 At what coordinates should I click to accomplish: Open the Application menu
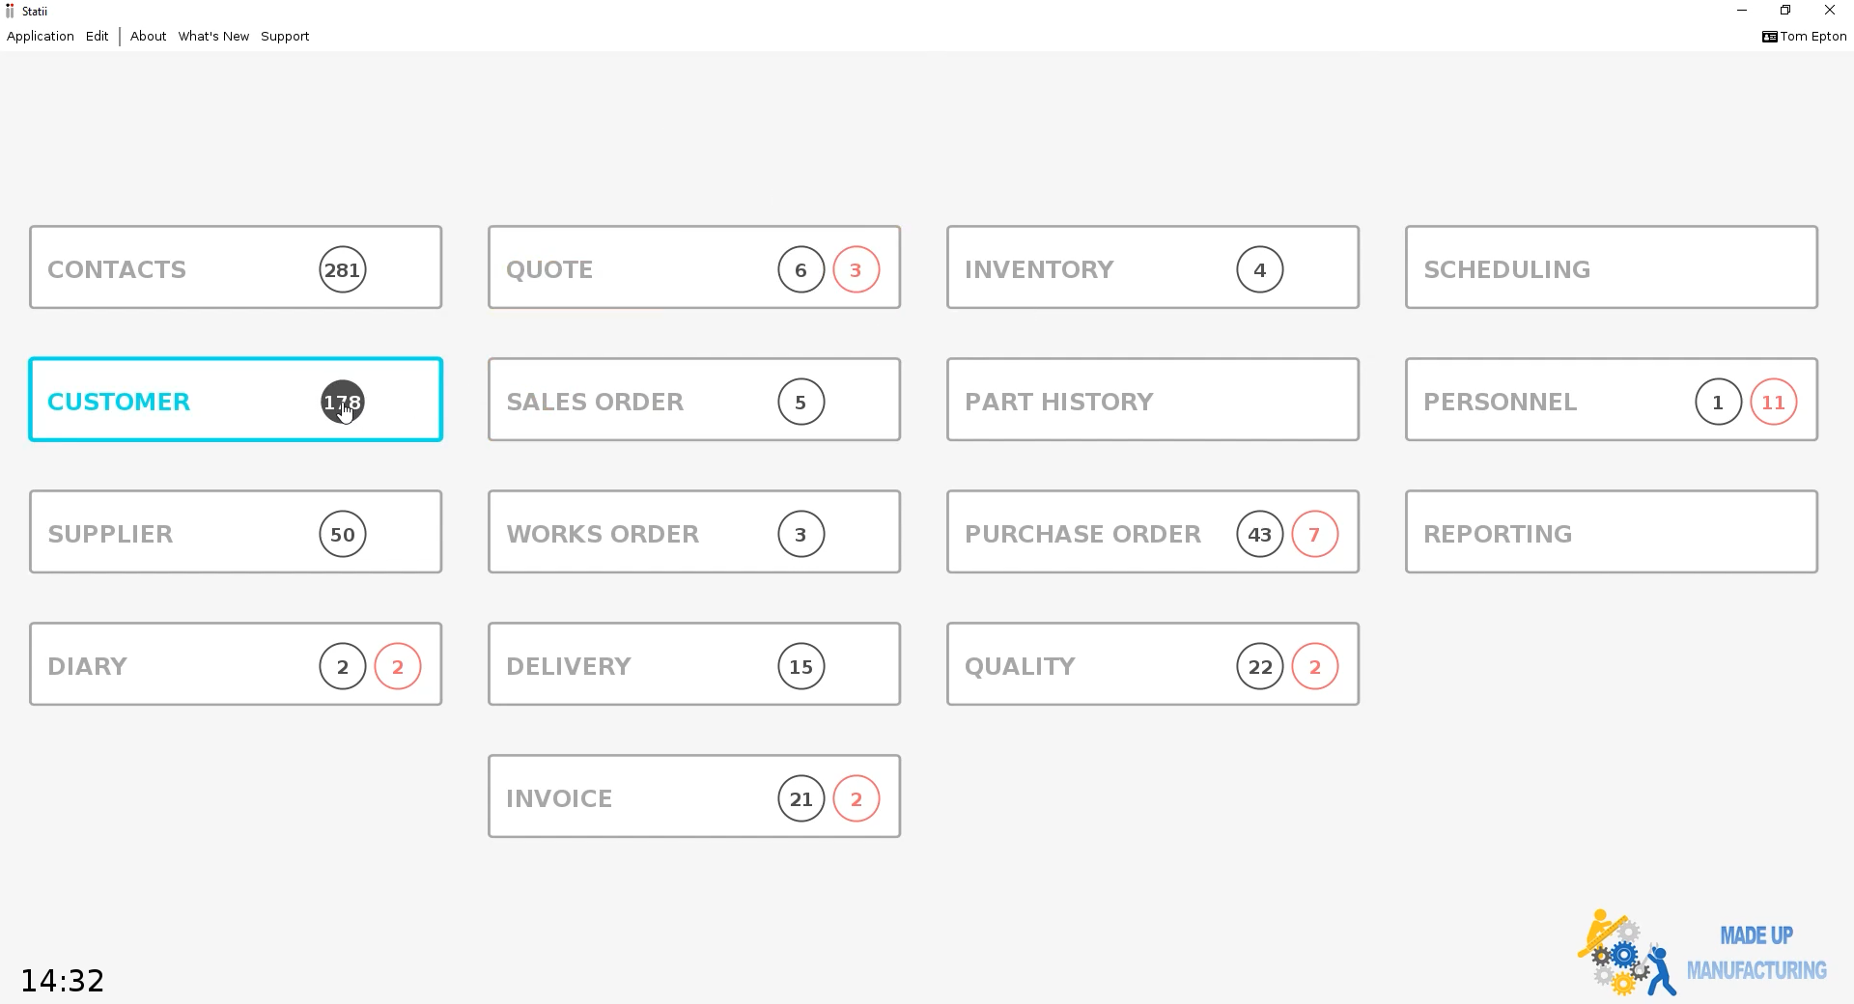[40, 37]
